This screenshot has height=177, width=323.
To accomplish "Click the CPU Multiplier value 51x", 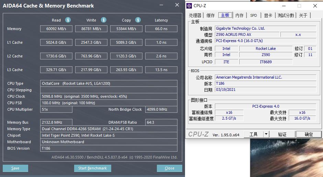I will [56, 109].
